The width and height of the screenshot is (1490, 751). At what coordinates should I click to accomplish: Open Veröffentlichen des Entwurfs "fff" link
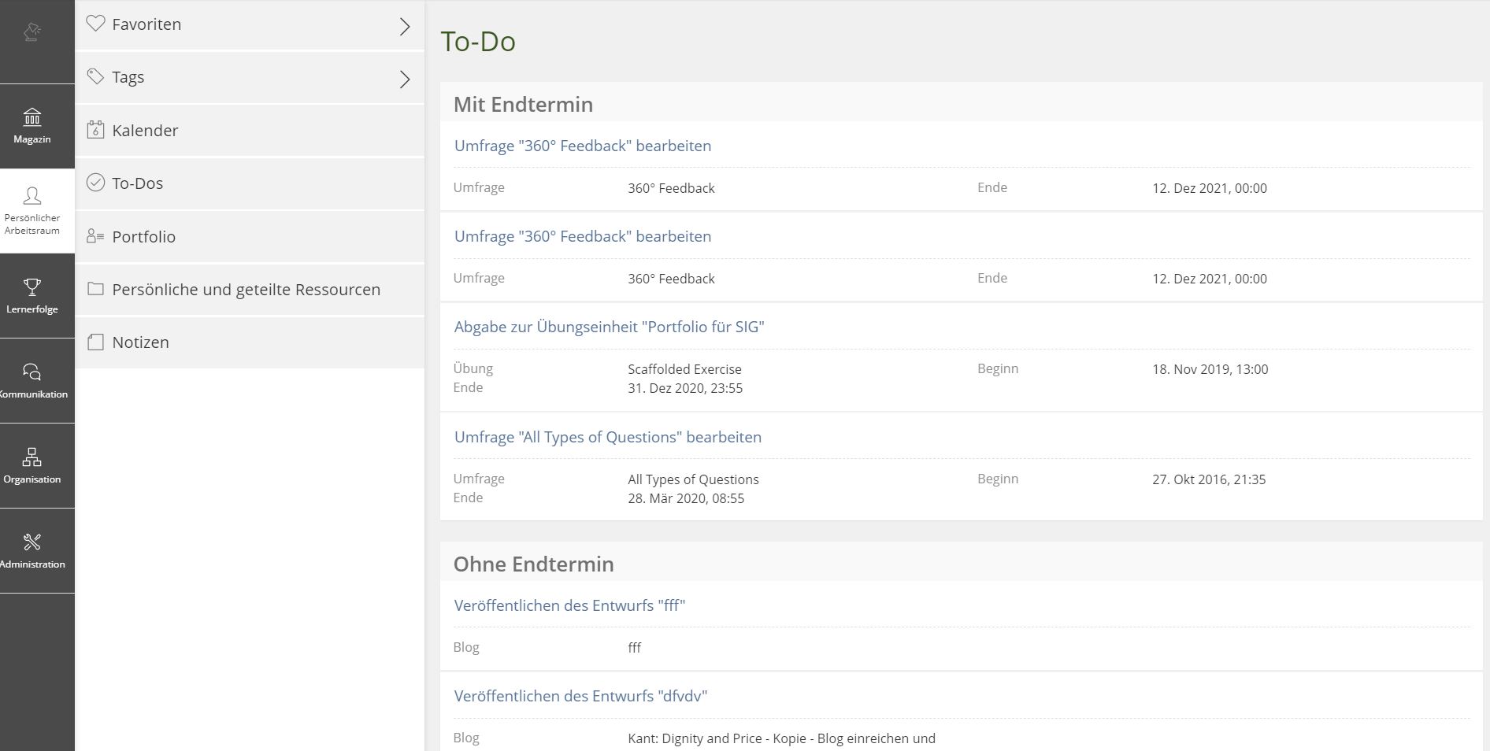click(569, 605)
